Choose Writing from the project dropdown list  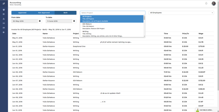point(112,34)
